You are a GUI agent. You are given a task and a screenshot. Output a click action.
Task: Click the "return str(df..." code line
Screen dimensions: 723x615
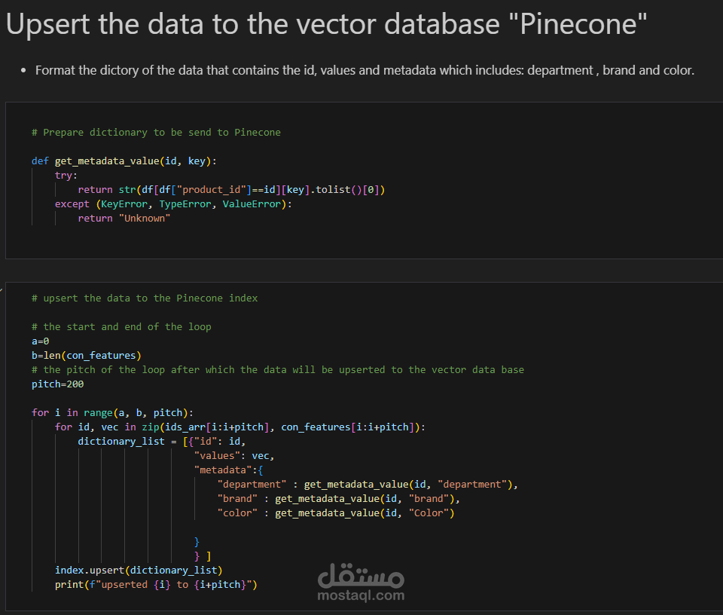pos(231,190)
